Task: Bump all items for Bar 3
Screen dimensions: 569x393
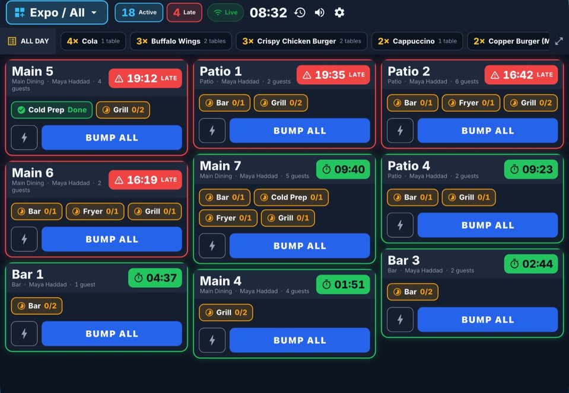Action: (488, 319)
